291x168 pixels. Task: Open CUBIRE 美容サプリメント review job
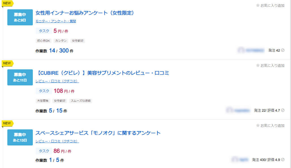coord(103,73)
